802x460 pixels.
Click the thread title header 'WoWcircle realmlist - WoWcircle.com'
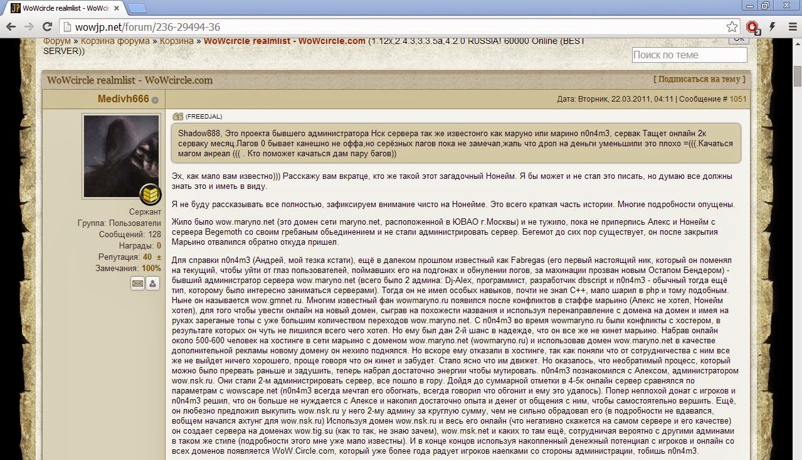pos(130,80)
